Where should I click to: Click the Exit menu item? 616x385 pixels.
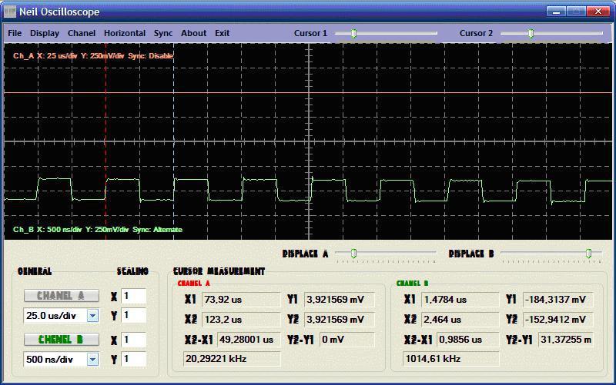[x=222, y=33]
